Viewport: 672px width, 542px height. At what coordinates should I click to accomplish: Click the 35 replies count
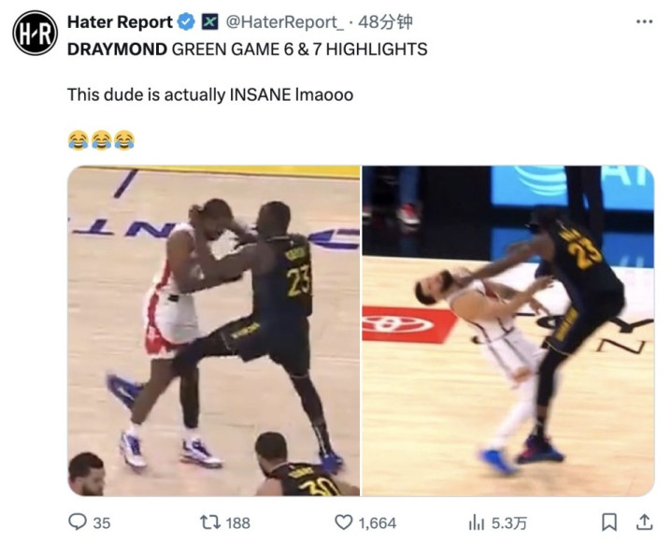click(x=102, y=522)
